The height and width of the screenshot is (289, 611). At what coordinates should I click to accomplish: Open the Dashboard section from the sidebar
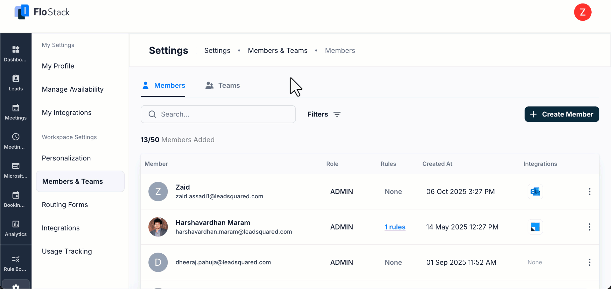pos(16,53)
